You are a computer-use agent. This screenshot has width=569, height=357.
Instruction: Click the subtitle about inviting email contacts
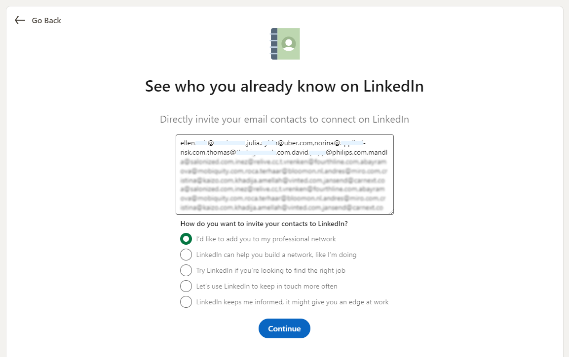click(284, 119)
